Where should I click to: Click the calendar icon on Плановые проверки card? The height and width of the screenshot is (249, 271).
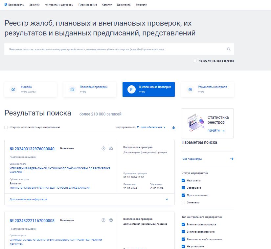tap(72, 89)
